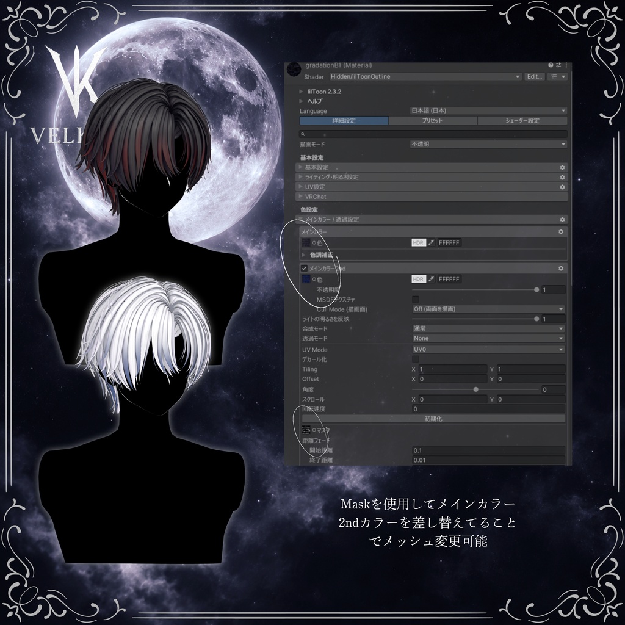Enable the デカール化 checkbox

(415, 359)
